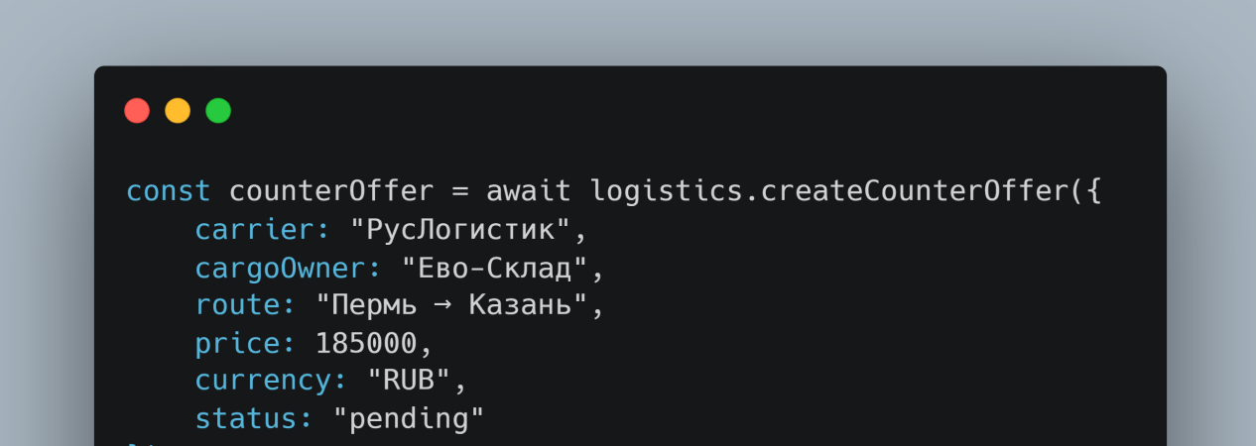Click the yellow minimize window dot
This screenshot has width=1256, height=446.
[x=178, y=110]
